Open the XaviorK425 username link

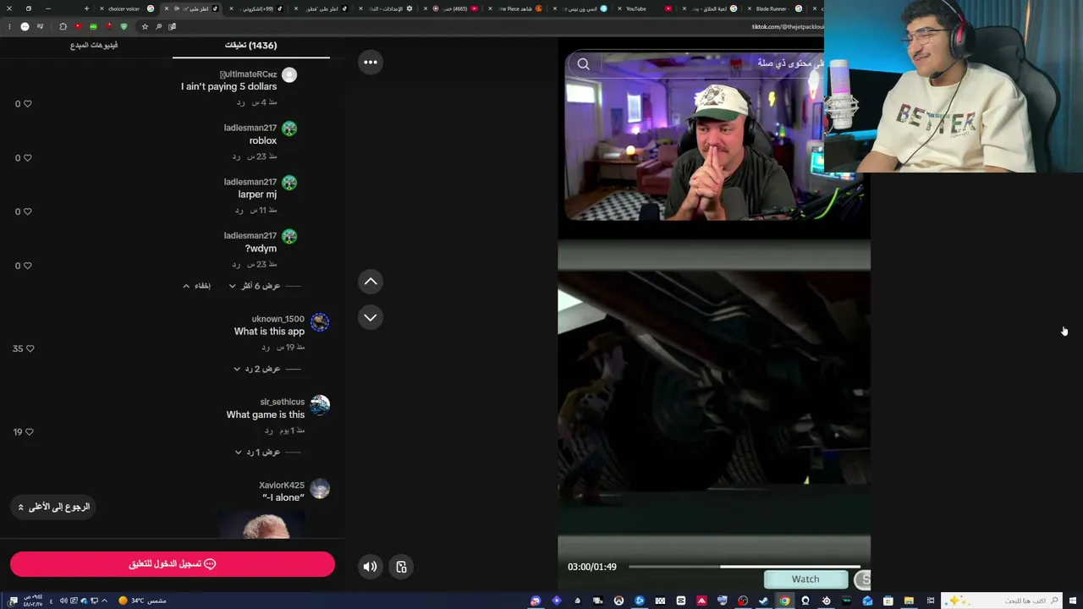[282, 486]
